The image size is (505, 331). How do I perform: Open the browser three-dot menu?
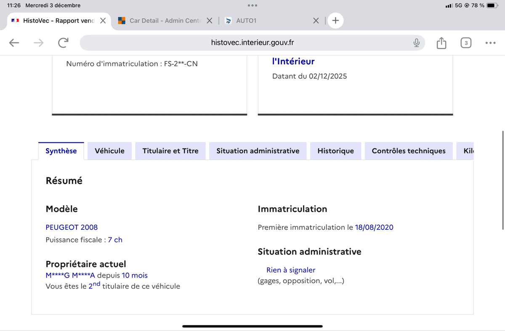coord(490,43)
